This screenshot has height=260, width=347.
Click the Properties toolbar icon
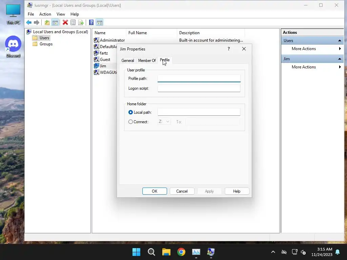point(73,22)
